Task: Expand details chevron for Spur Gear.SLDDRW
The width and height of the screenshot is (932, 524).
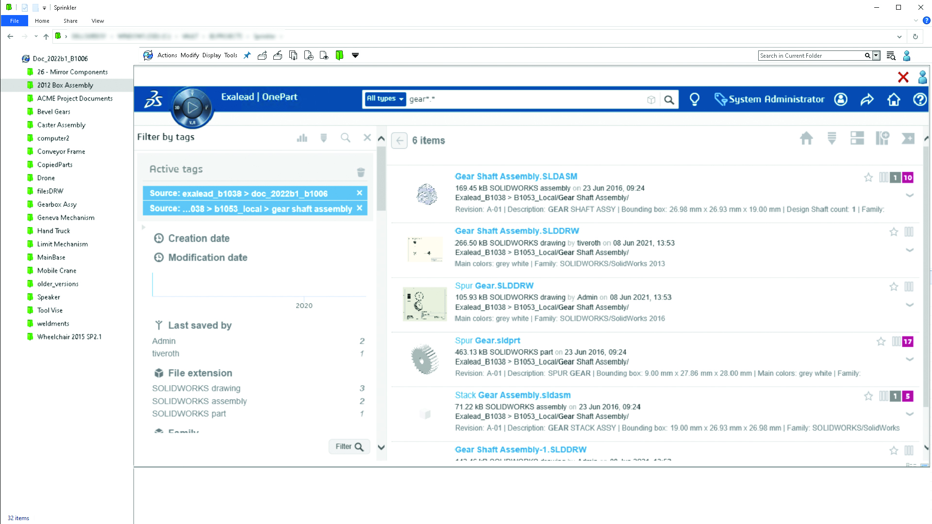Action: [910, 305]
